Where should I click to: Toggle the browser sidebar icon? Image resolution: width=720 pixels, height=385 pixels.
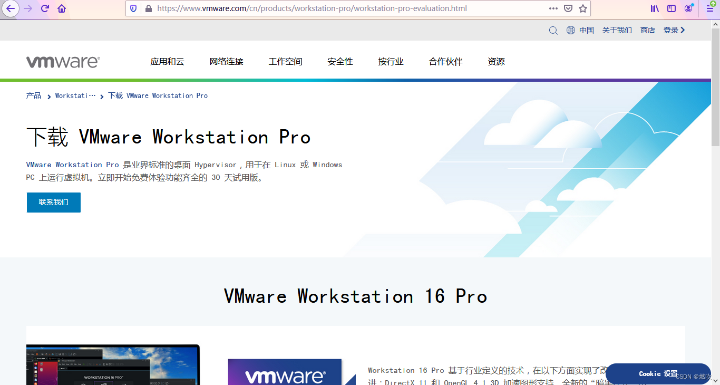(x=671, y=8)
